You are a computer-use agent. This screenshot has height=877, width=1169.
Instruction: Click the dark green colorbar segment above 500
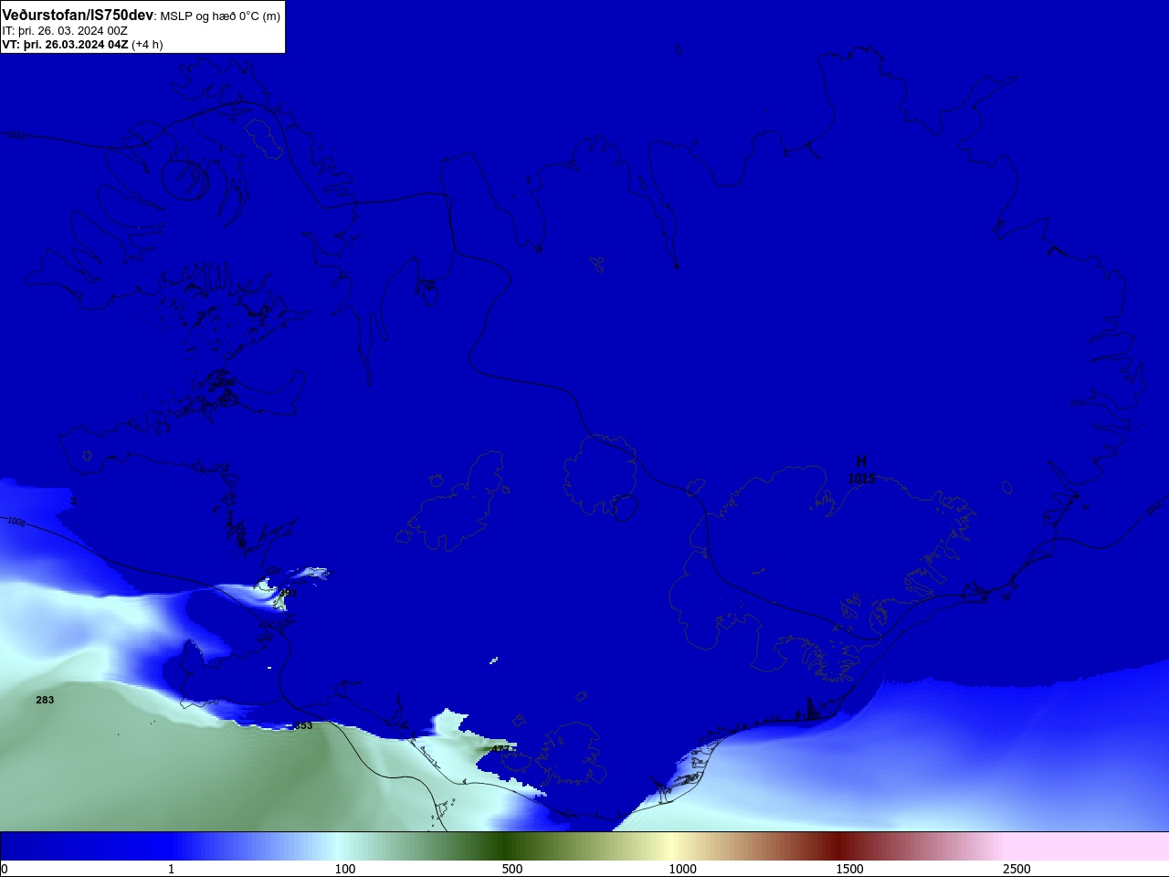[504, 846]
